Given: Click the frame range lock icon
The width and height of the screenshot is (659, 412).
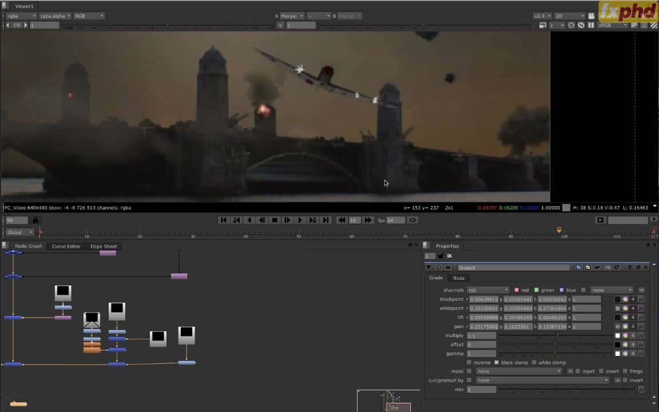Looking at the screenshot, I should click(35, 220).
